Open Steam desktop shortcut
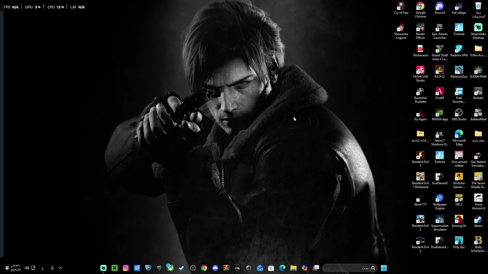Image resolution: width=488 pixels, height=274 pixels. point(478,221)
